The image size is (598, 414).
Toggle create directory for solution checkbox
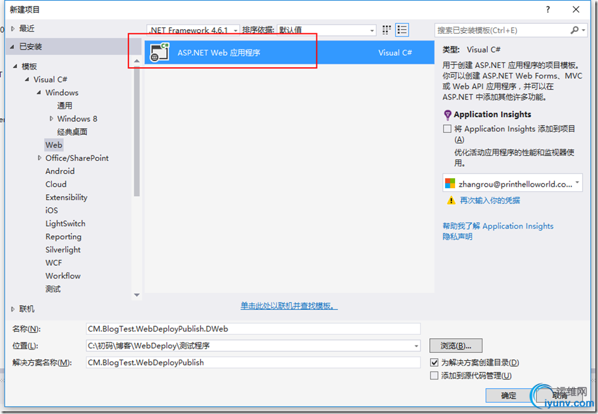point(434,362)
